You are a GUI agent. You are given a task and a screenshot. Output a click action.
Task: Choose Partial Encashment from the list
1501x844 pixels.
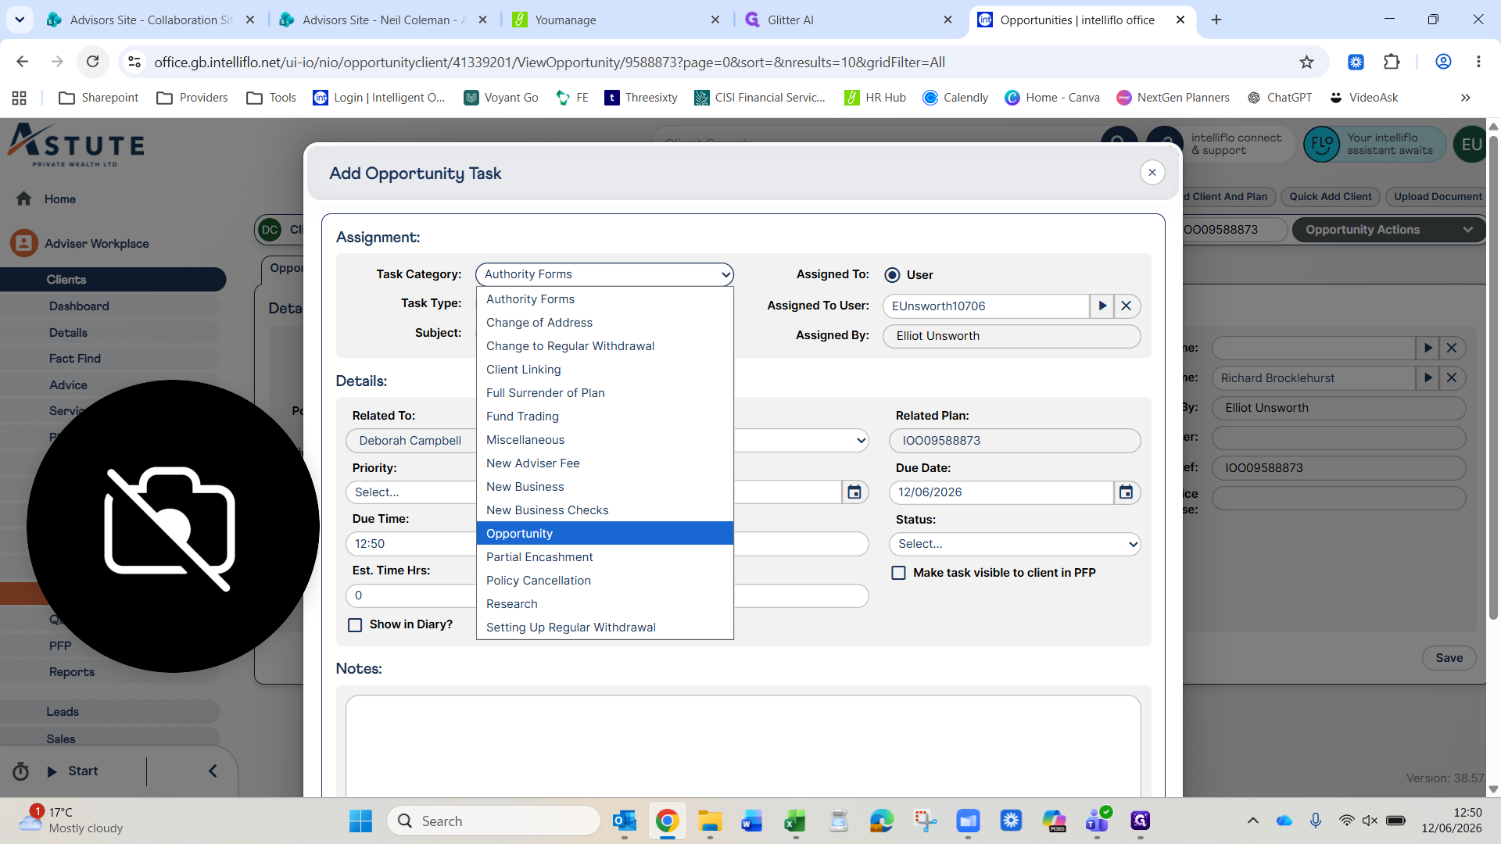click(x=604, y=557)
